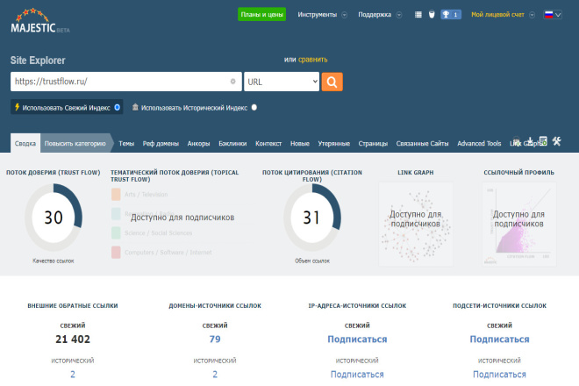The image size is (579, 386).
Task: Click fresh referring domains count 79
Action: [215, 340]
